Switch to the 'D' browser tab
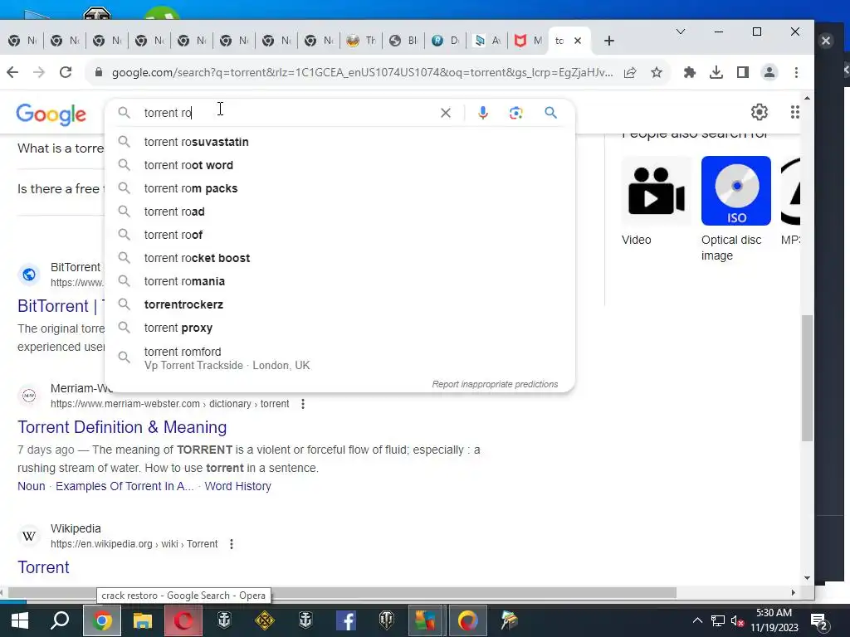This screenshot has width=850, height=637. click(x=446, y=41)
